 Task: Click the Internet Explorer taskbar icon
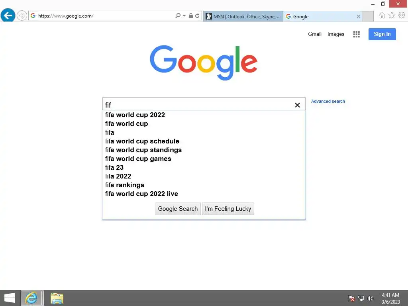pyautogui.click(x=31, y=298)
